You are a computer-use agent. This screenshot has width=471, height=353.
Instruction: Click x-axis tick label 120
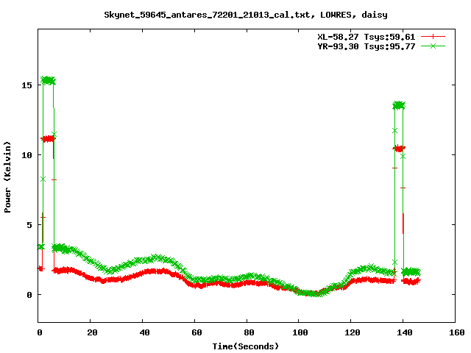tap(353, 332)
